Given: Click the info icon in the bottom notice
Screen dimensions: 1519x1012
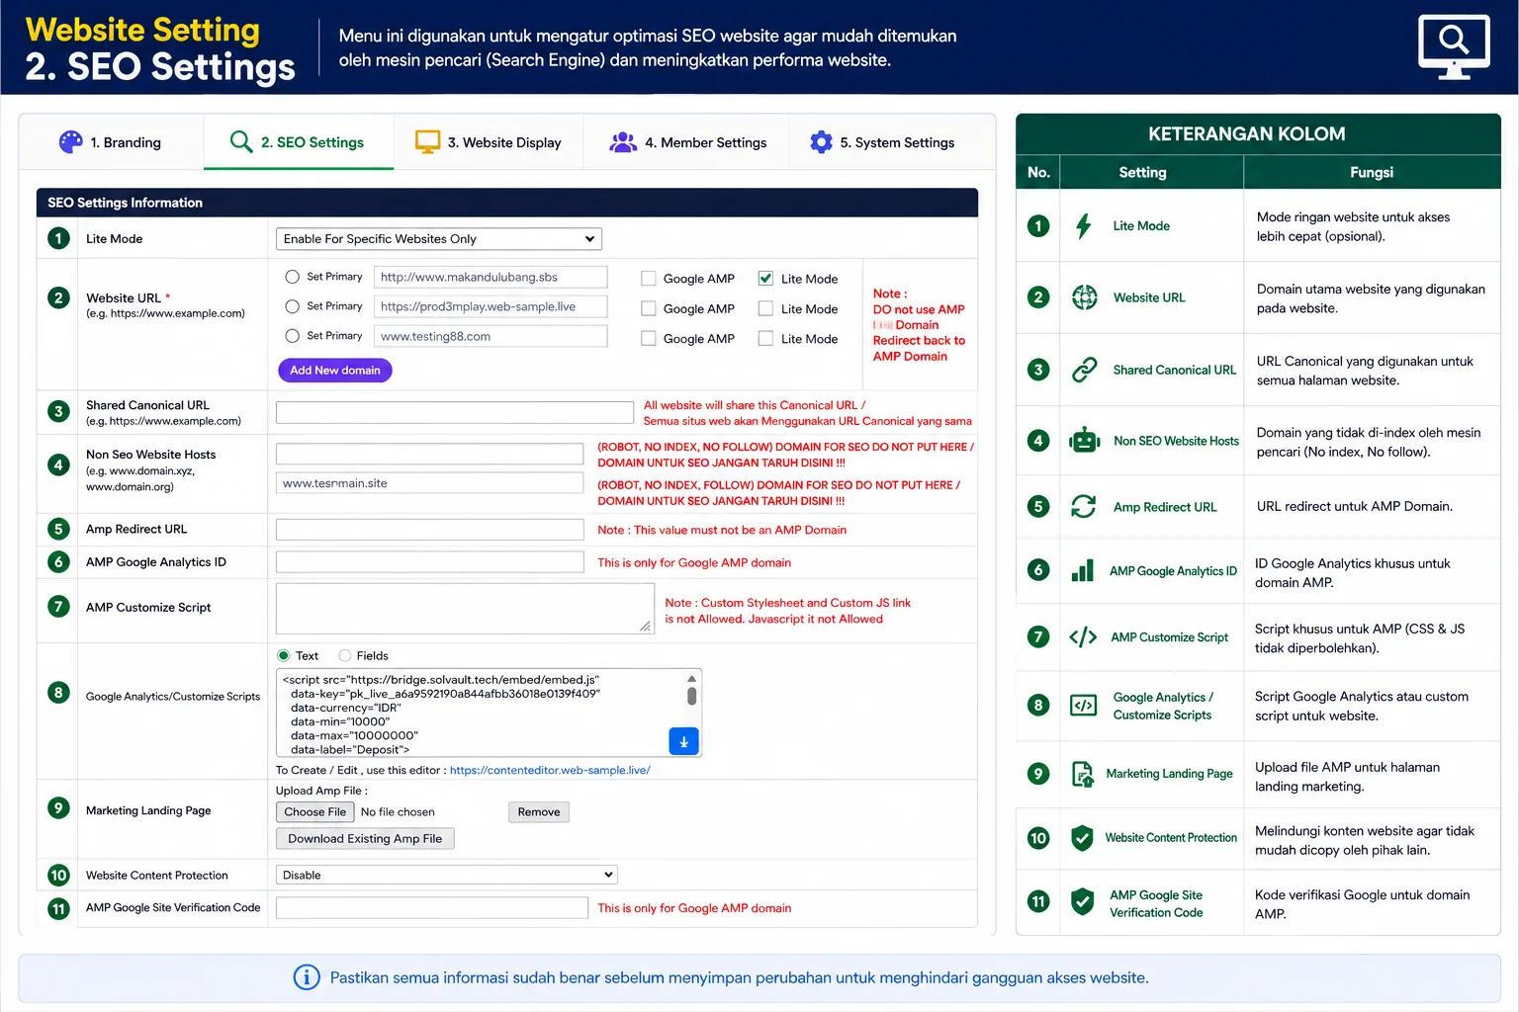Looking at the screenshot, I should click(x=307, y=977).
